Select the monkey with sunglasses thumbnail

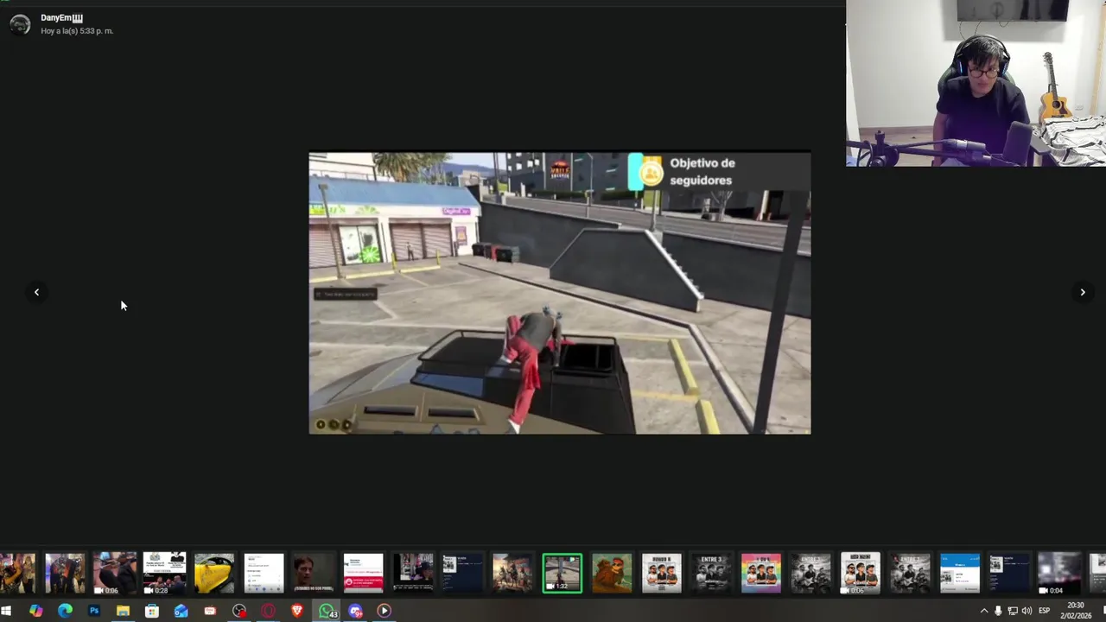[x=612, y=573]
